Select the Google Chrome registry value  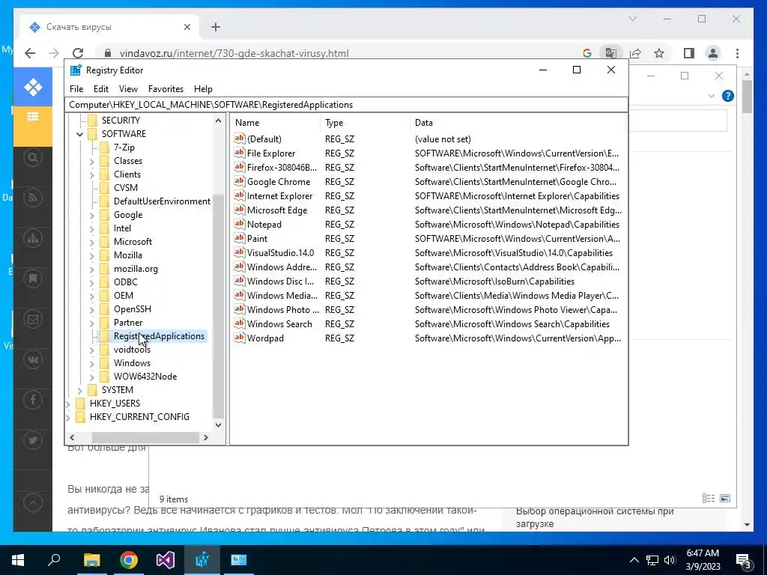point(279,182)
